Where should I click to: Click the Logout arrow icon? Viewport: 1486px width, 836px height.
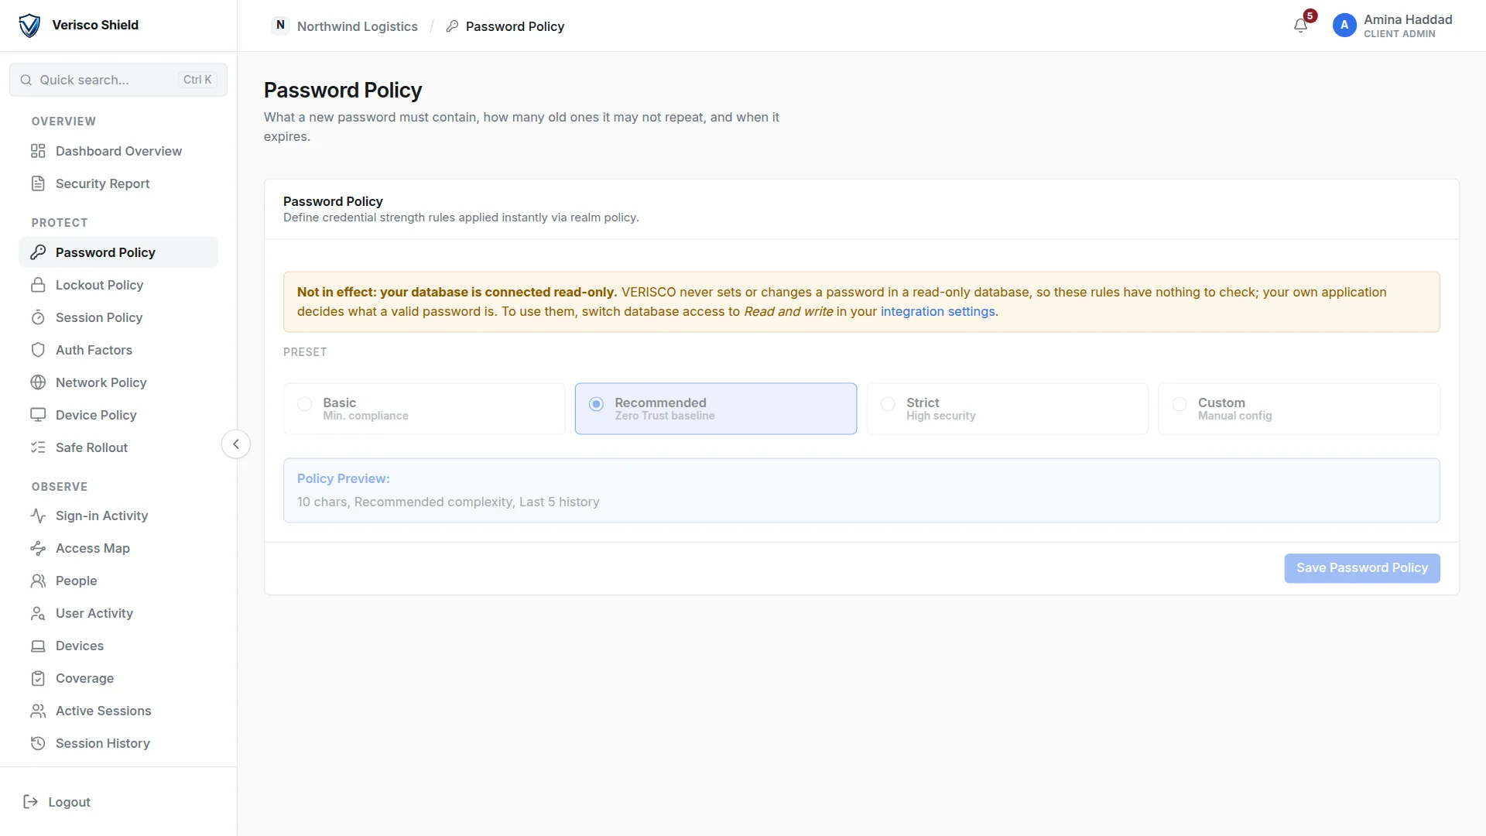point(31,802)
